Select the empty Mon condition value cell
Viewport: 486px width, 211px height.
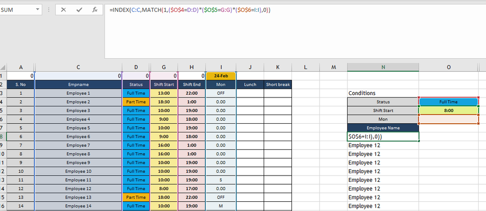(x=449, y=119)
